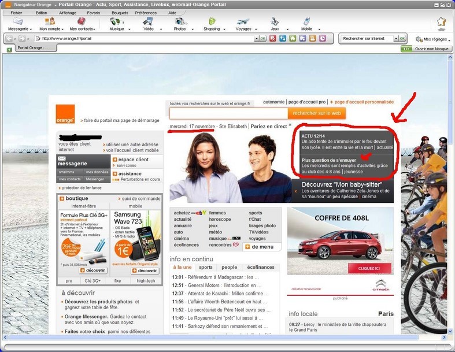Switch to the people news tab
Image resolution: width=455 pixels, height=352 pixels.
tap(230, 267)
